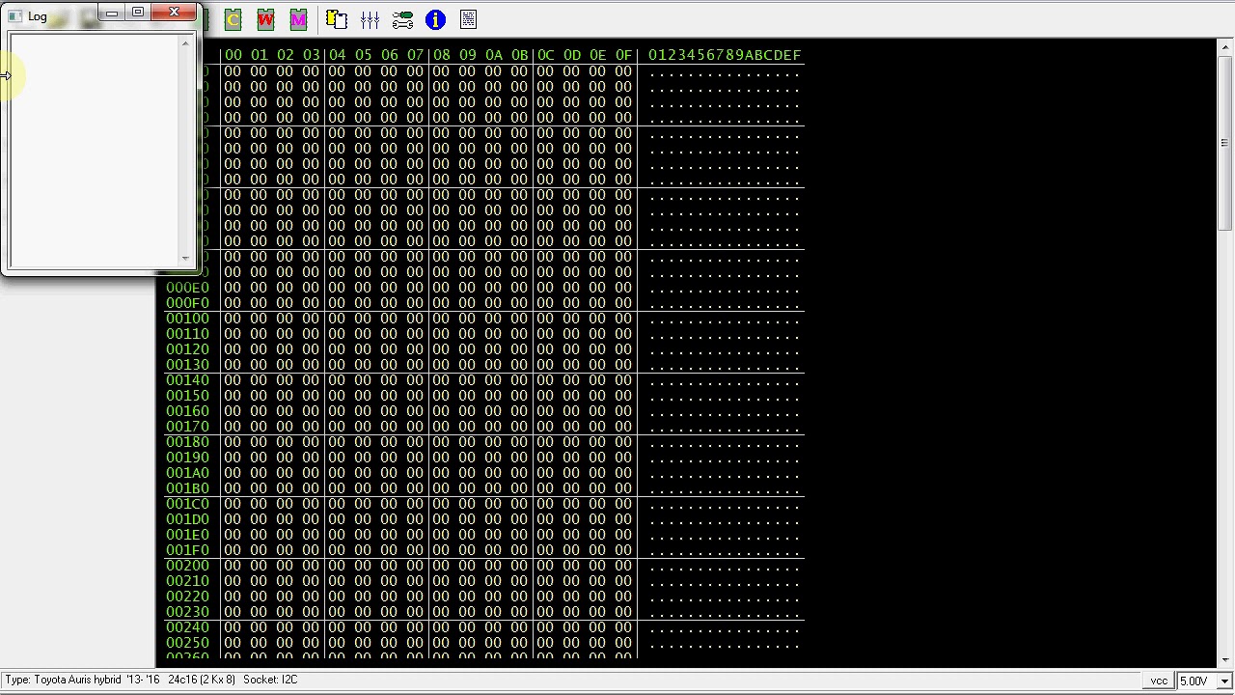Open the 5.00V voltage dropdown
Image resolution: width=1235 pixels, height=695 pixels.
1224,681
